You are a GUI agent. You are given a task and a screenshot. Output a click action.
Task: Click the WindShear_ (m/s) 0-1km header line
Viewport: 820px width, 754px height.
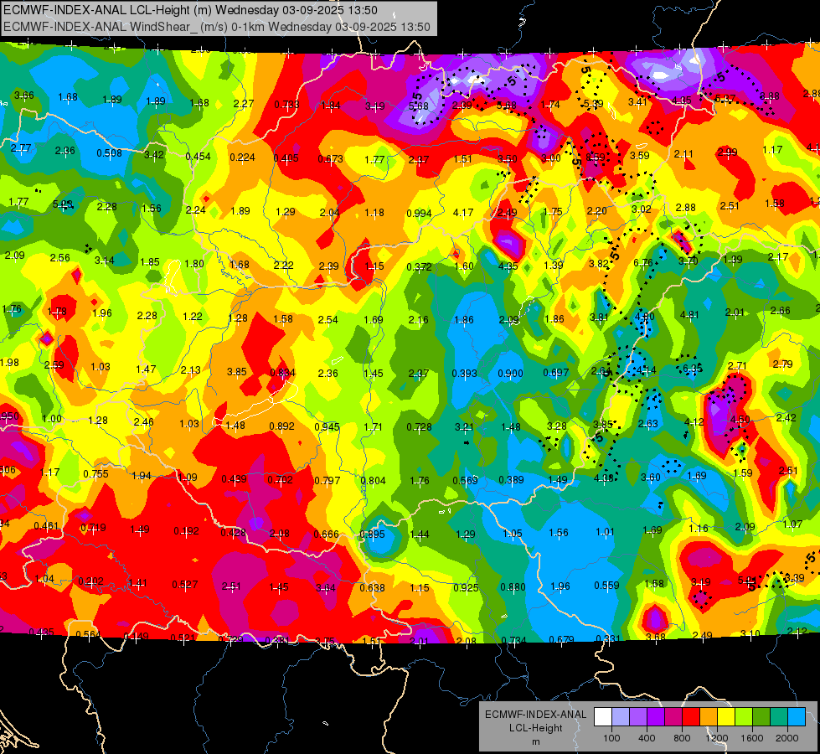pyautogui.click(x=216, y=27)
